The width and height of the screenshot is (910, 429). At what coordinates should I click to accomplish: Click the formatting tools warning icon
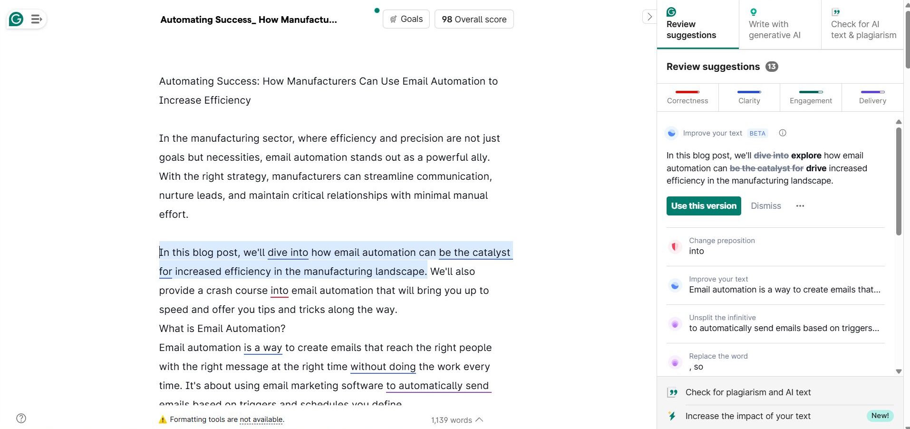pos(163,419)
